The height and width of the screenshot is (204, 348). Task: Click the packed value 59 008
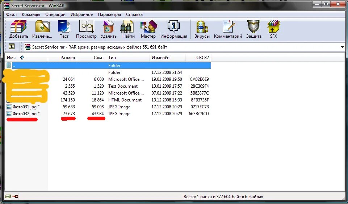pos(98,107)
